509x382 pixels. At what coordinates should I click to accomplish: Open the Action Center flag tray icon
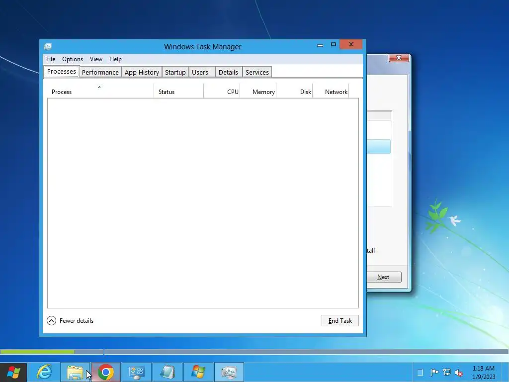[x=434, y=372]
